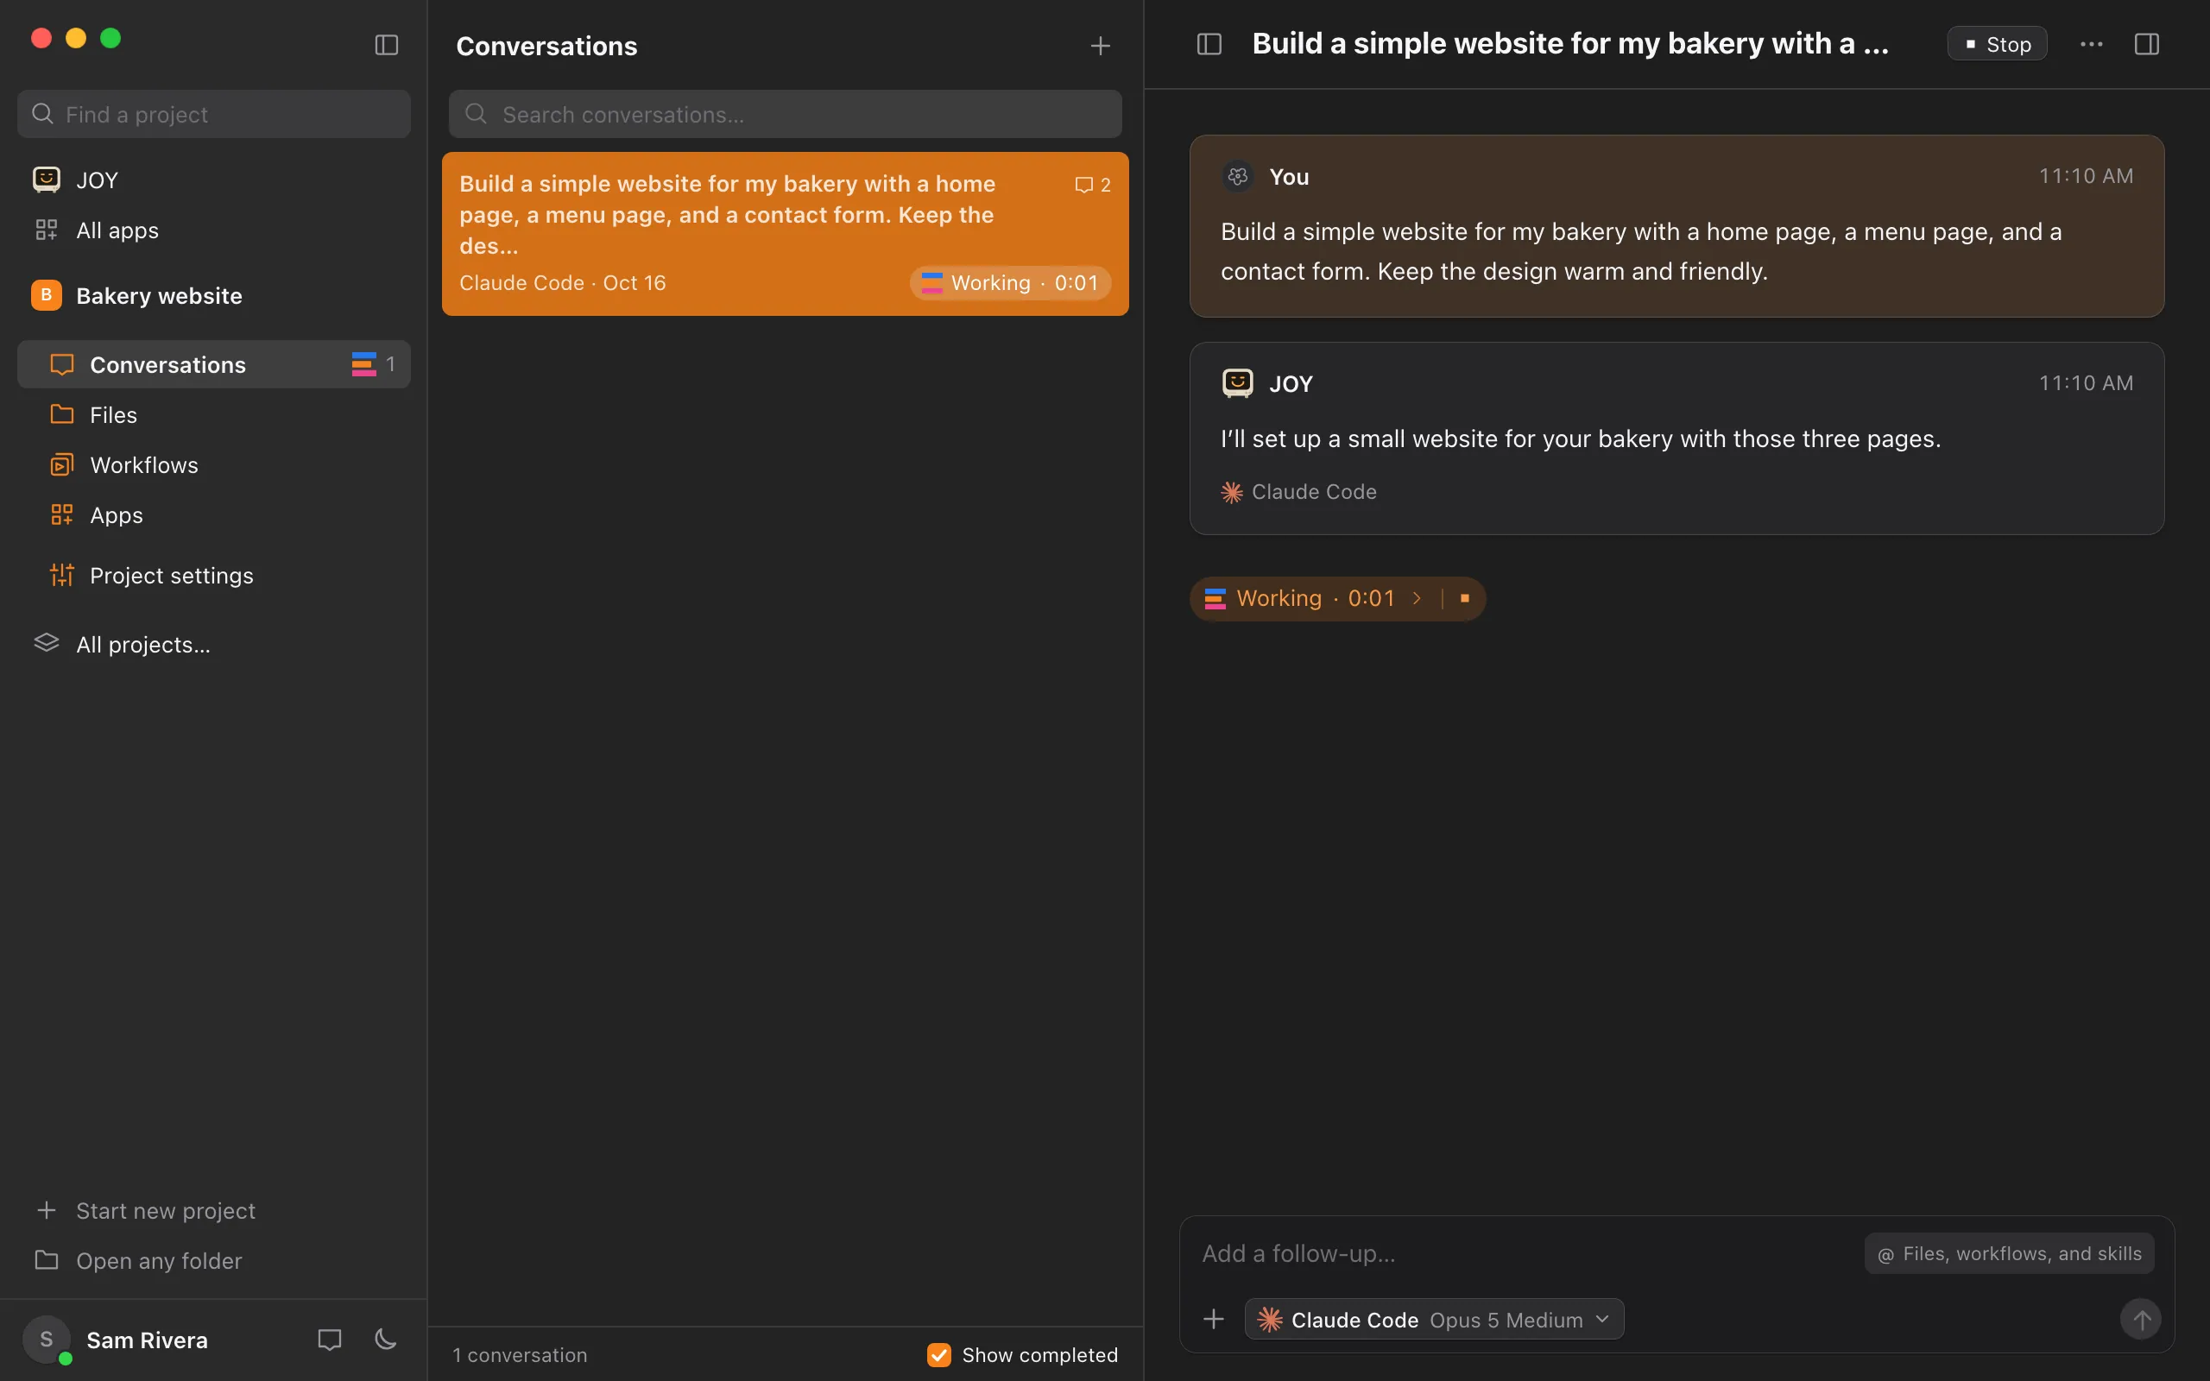The width and height of the screenshot is (2210, 1381).
Task: Start a new conversation with plus icon
Action: 1101,46
